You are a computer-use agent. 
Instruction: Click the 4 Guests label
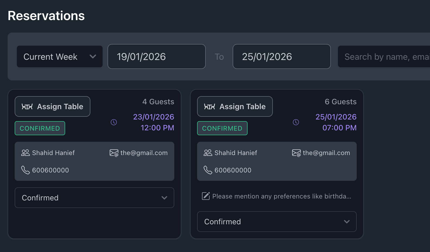[x=158, y=102]
